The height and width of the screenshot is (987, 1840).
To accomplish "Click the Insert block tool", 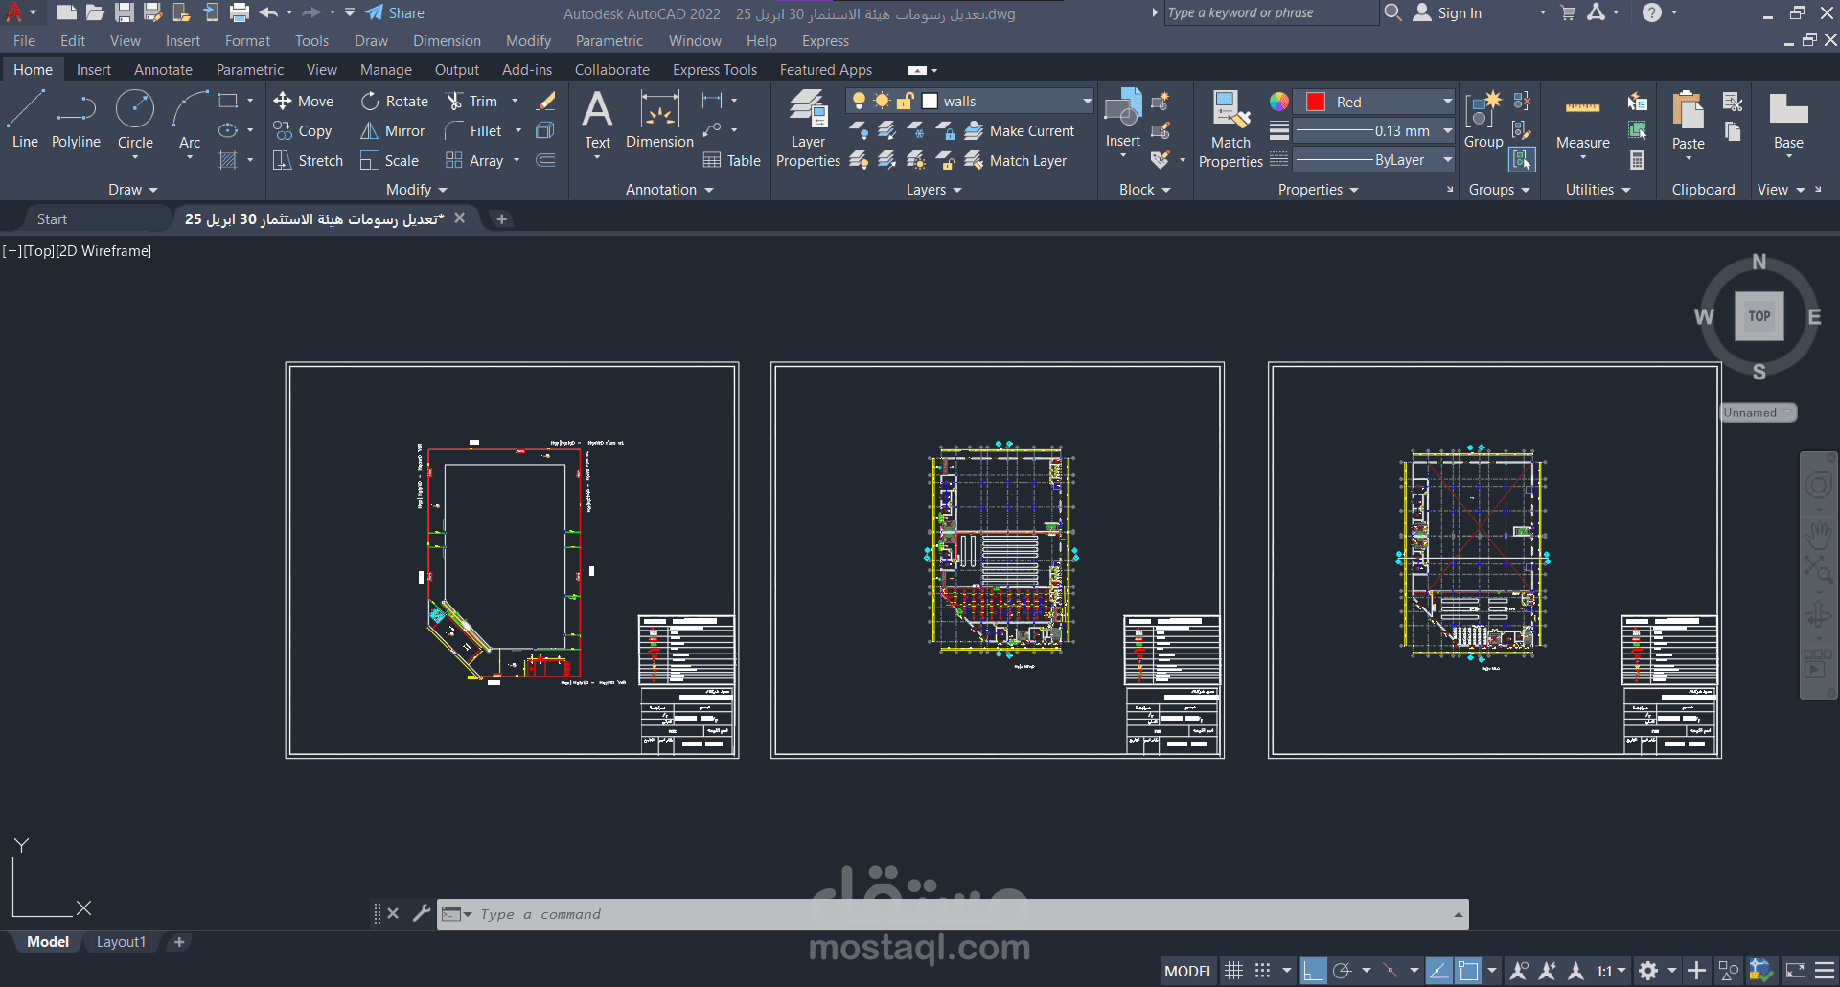I will coord(1123,119).
